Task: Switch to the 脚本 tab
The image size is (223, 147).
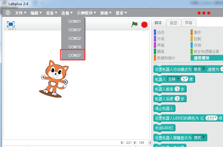Action: [x=158, y=23]
